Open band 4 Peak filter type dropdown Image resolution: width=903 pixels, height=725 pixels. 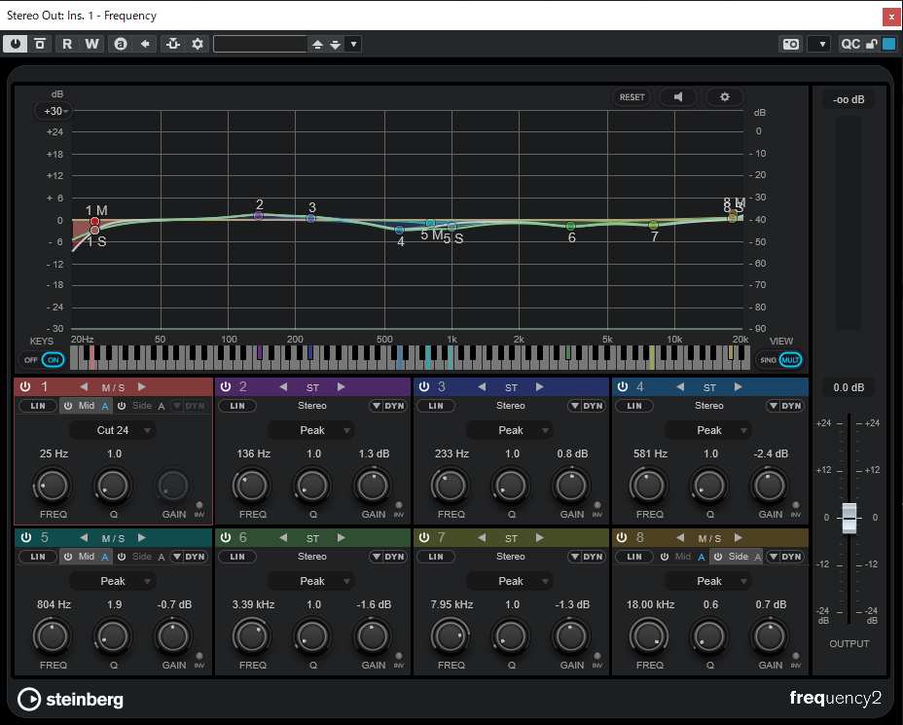pyautogui.click(x=708, y=430)
